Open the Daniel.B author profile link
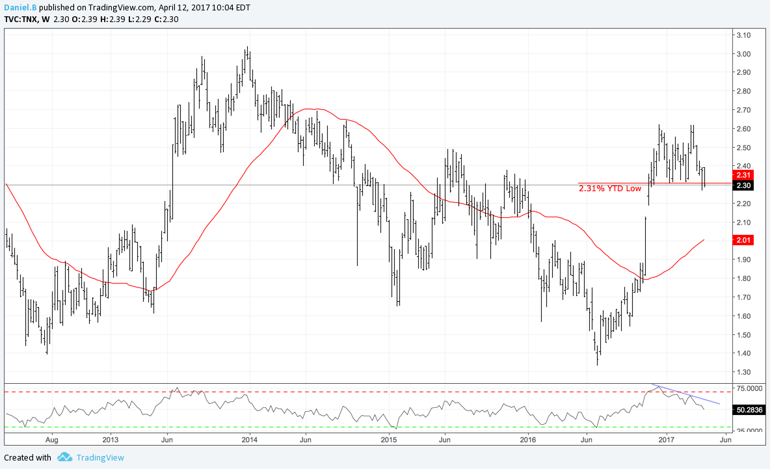Viewport: 770px width, 469px height. click(x=20, y=8)
